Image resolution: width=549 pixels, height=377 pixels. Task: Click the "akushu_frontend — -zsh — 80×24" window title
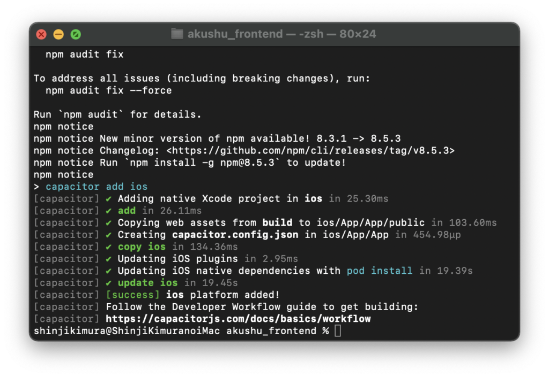pos(281,34)
